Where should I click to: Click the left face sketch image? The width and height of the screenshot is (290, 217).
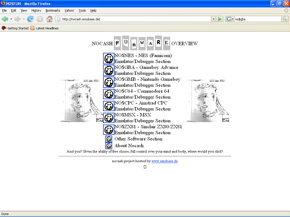coord(82,101)
